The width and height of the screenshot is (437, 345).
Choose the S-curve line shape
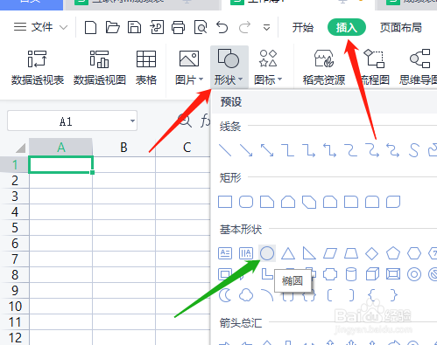click(414, 150)
